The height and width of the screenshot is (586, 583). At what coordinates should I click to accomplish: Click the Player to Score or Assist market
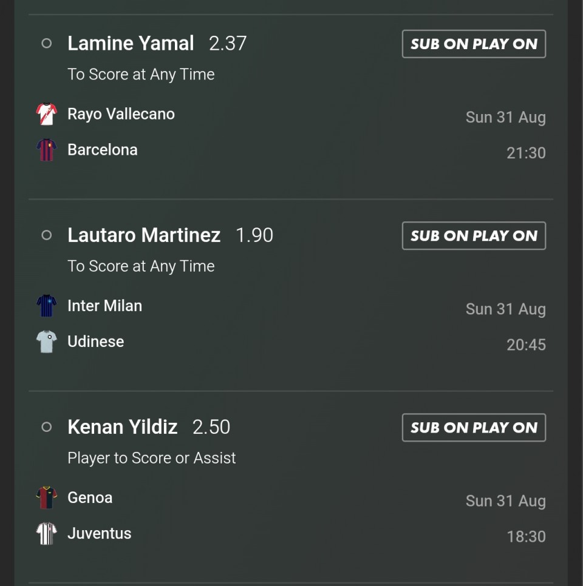[x=152, y=458]
